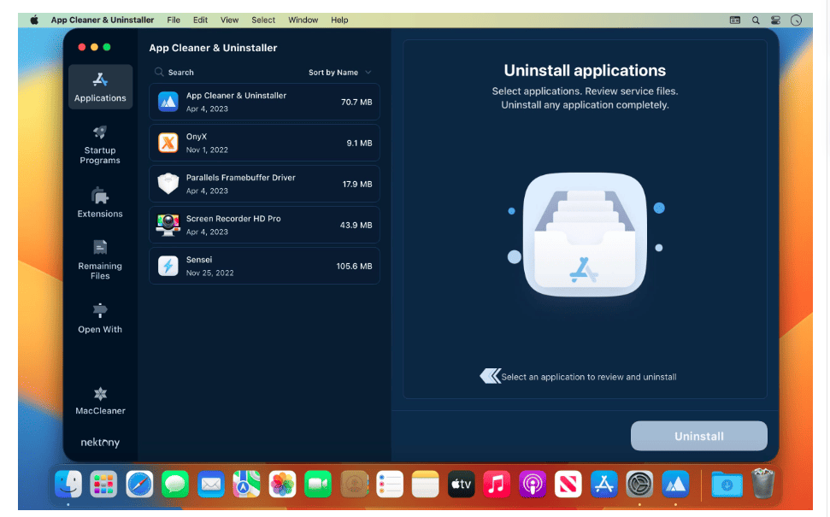This screenshot has width=830, height=517.
Task: Open App Cleaner icon in the Dock
Action: click(675, 484)
